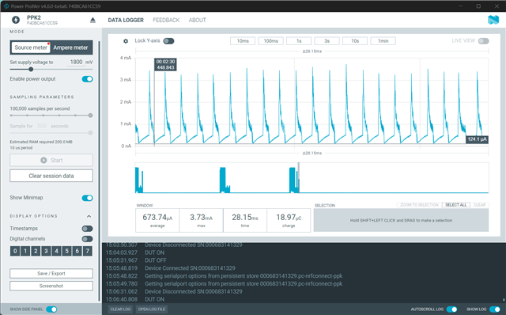Click the Power Profiler app icon in title bar
This screenshot has height=315, width=506.
coord(6,6)
